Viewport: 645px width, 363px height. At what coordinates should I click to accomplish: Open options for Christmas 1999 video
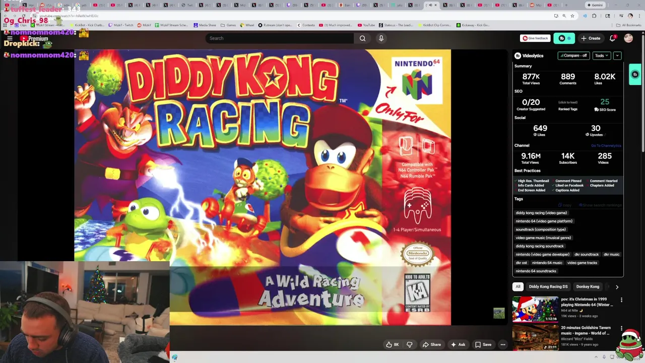621,300
